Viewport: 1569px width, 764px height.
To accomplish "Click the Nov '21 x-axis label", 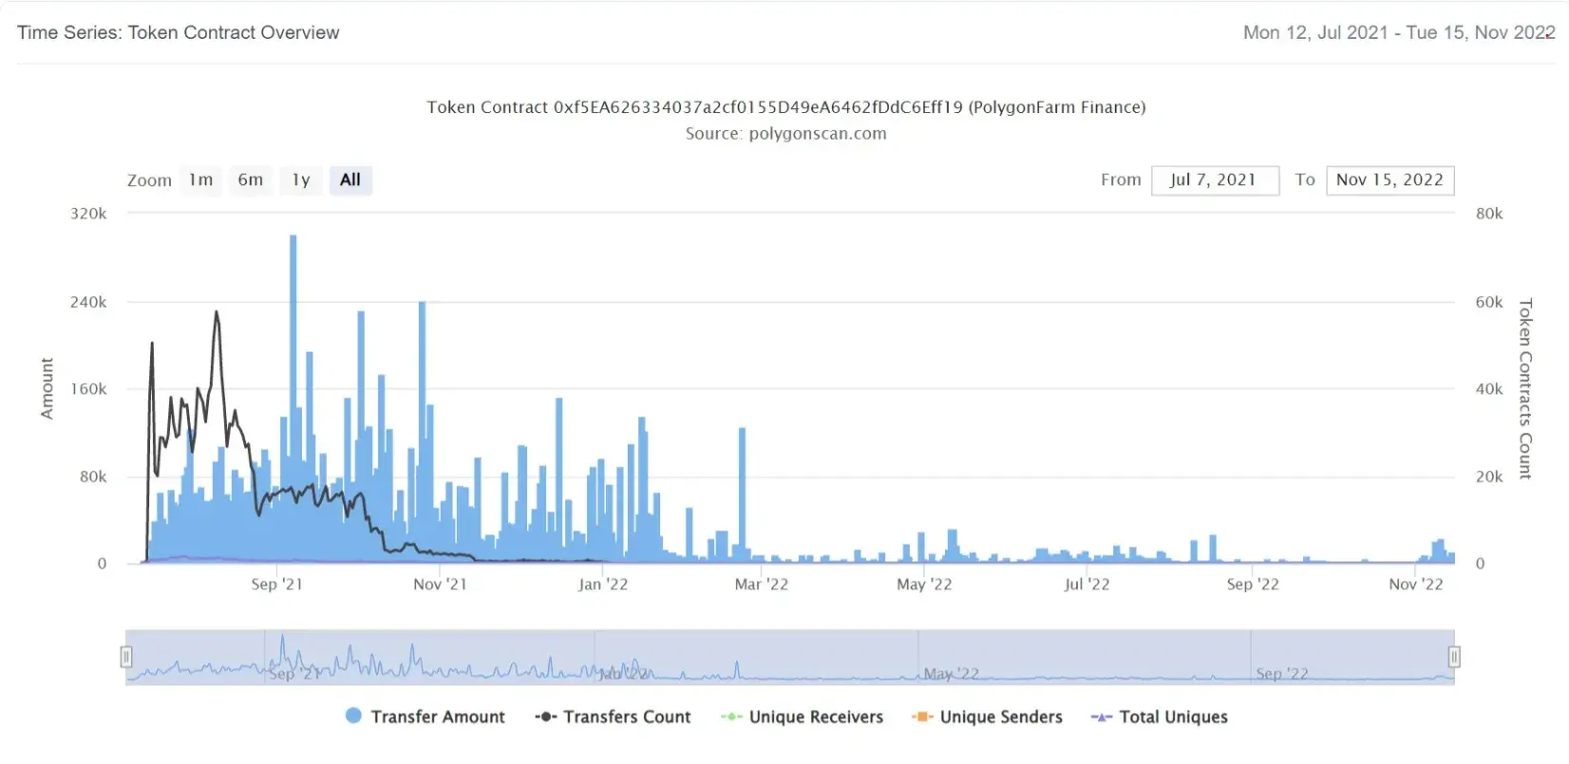I will 441,584.
